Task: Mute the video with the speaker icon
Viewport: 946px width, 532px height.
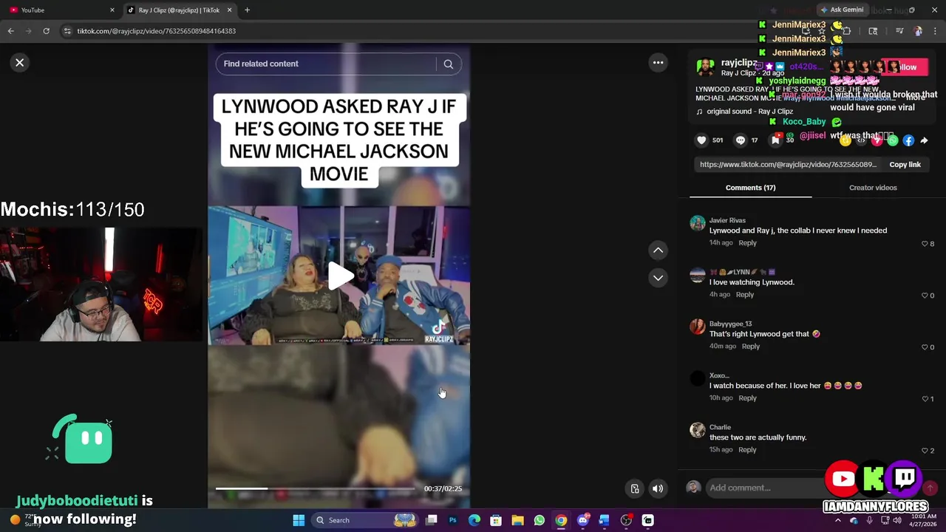Action: point(658,488)
